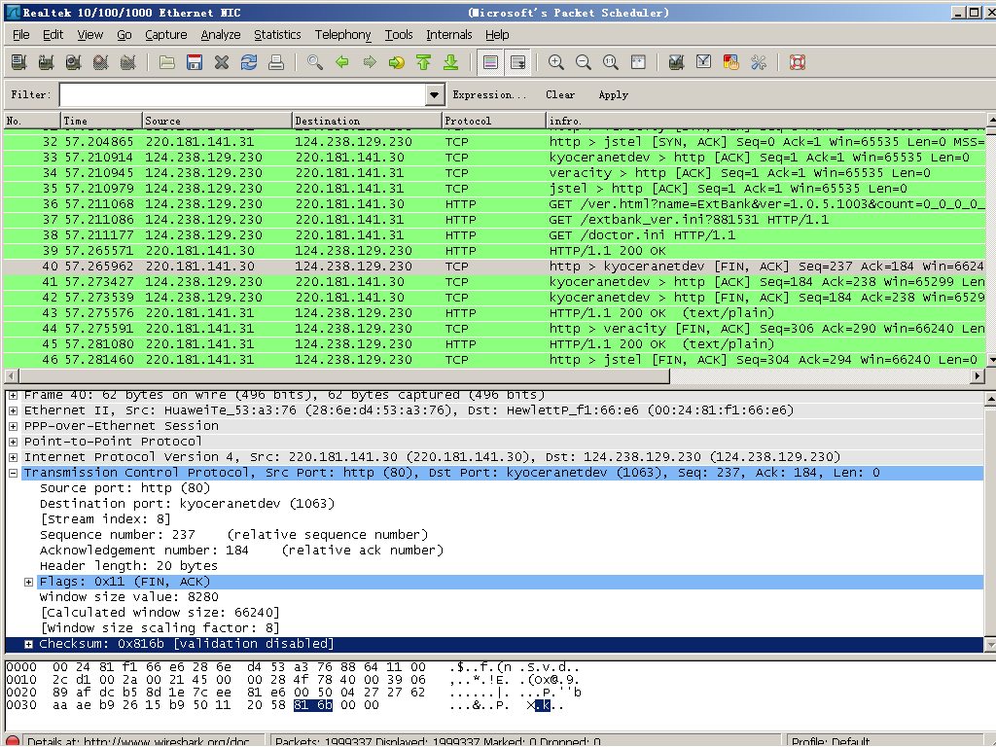The width and height of the screenshot is (996, 747).
Task: Select packet 38 GET /doctor.ini row
Action: [x=494, y=235]
